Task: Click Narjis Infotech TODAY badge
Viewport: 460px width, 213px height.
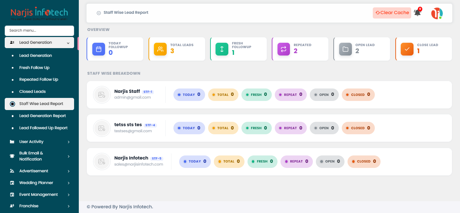Action: [x=195, y=162]
